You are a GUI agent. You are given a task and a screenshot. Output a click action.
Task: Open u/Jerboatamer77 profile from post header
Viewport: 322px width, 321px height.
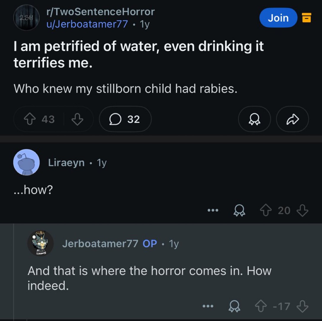87,24
